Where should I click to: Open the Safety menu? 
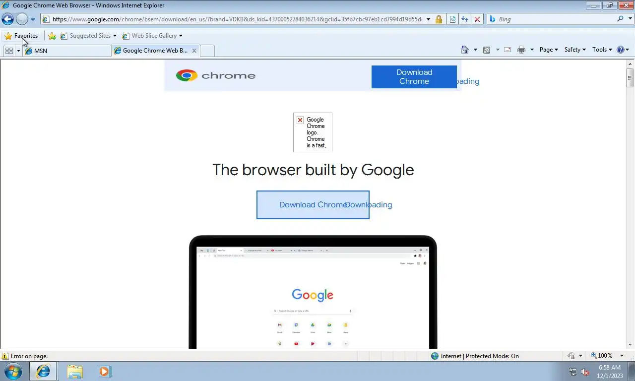[575, 50]
